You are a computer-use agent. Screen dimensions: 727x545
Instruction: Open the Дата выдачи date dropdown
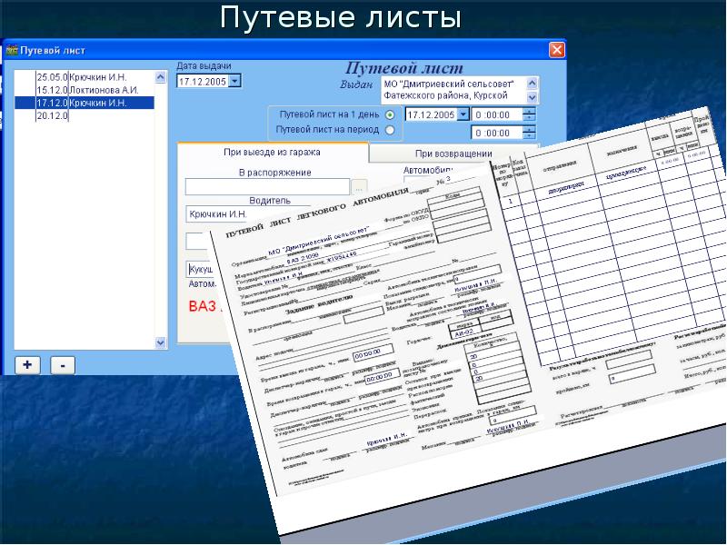(x=235, y=81)
